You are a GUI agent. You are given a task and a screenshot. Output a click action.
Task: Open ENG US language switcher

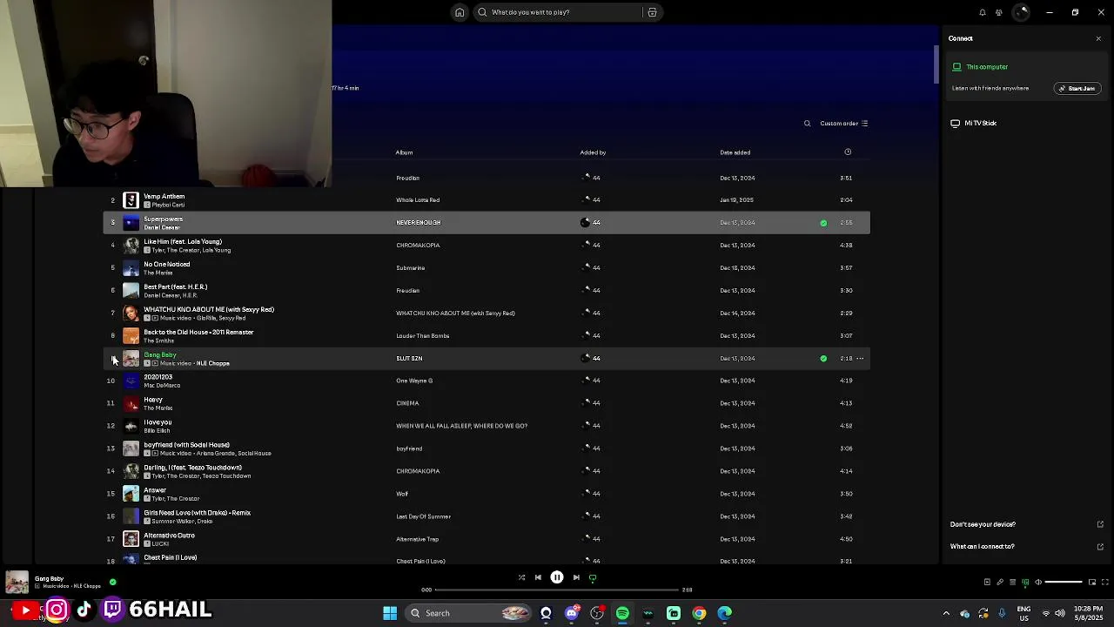tap(1024, 613)
